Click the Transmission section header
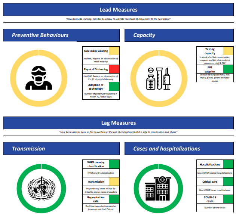 pos(61,149)
